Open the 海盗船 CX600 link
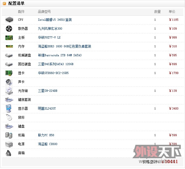The width and height of the screenshot is (185, 169). click(48, 144)
